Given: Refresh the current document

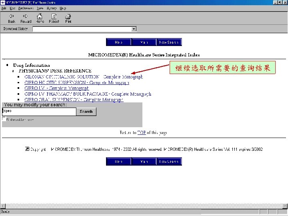Looking at the screenshot, I should coord(54,18).
